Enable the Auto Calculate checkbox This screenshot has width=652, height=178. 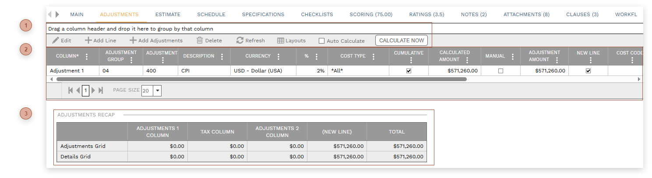pyautogui.click(x=322, y=41)
